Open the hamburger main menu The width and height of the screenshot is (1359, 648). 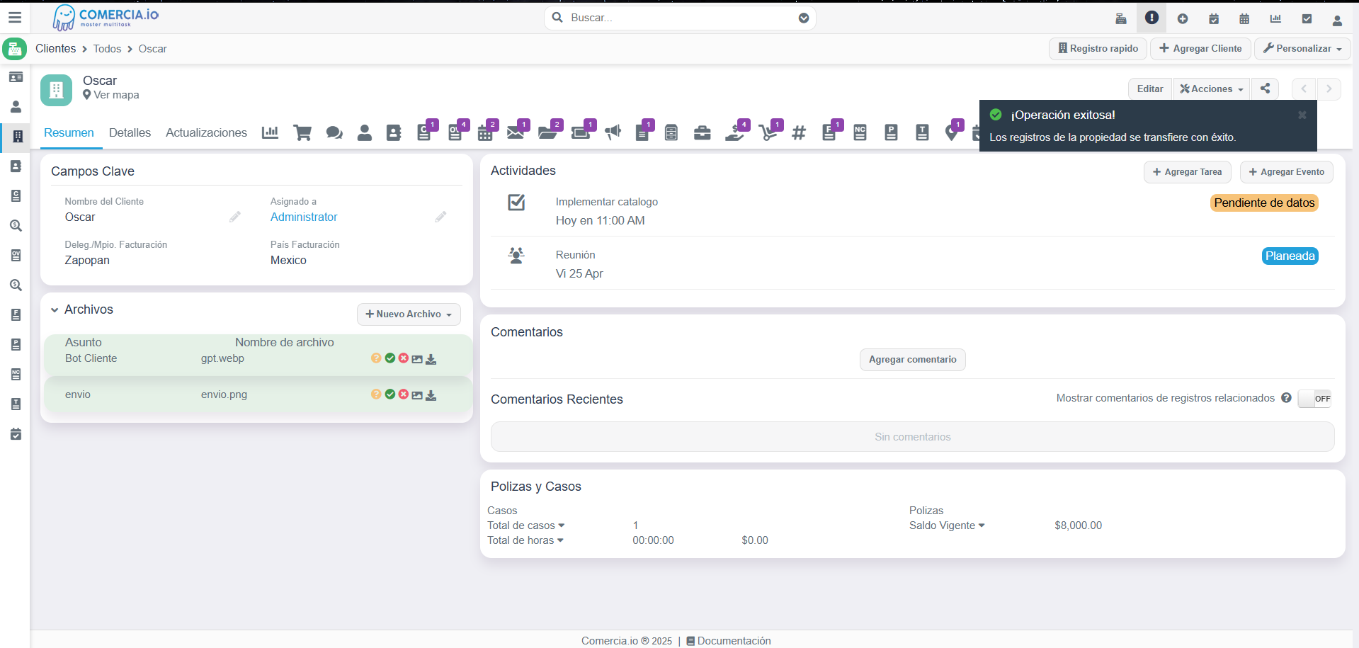[15, 18]
